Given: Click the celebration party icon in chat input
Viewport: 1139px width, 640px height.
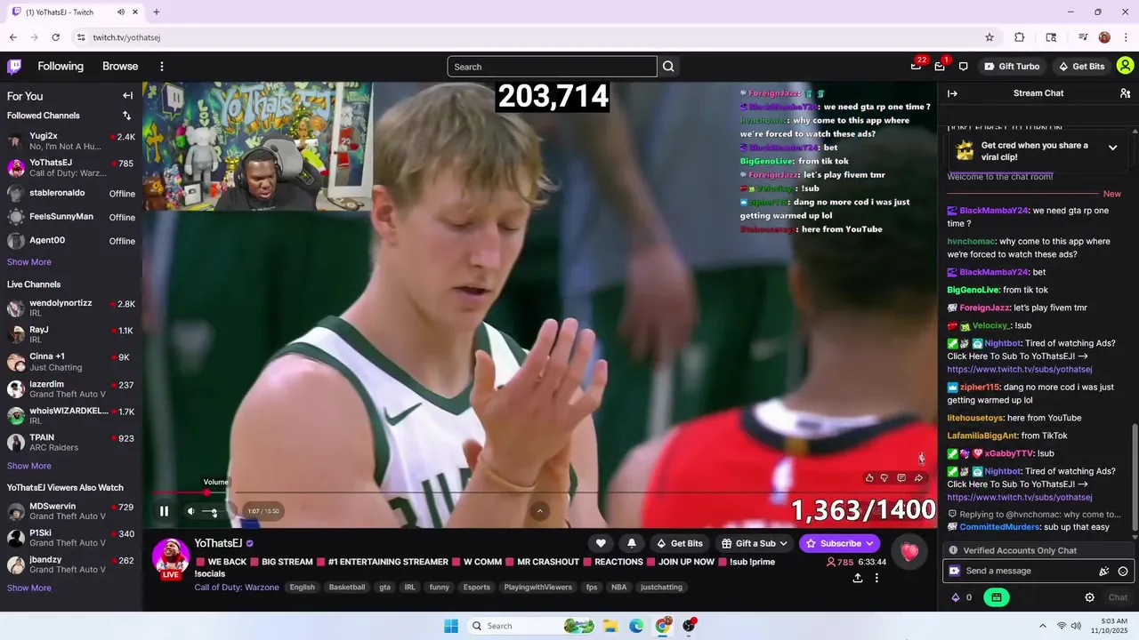Looking at the screenshot, I should point(1104,572).
